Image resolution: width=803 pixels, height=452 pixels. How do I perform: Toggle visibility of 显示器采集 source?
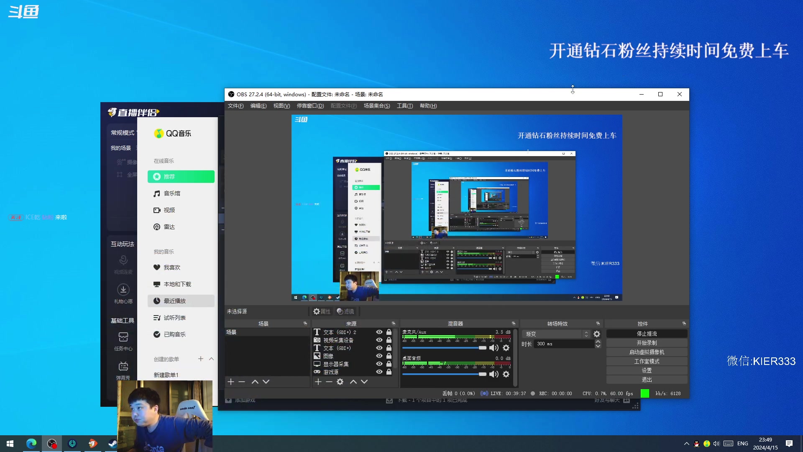pyautogui.click(x=379, y=364)
